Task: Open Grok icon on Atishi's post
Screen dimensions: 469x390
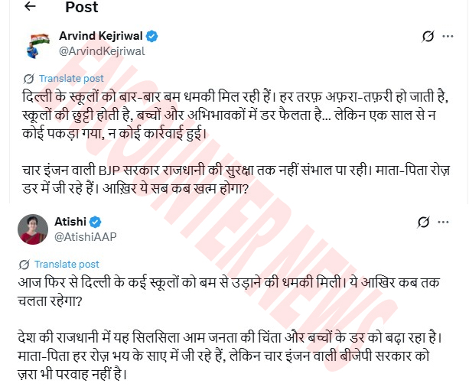Action: click(424, 222)
